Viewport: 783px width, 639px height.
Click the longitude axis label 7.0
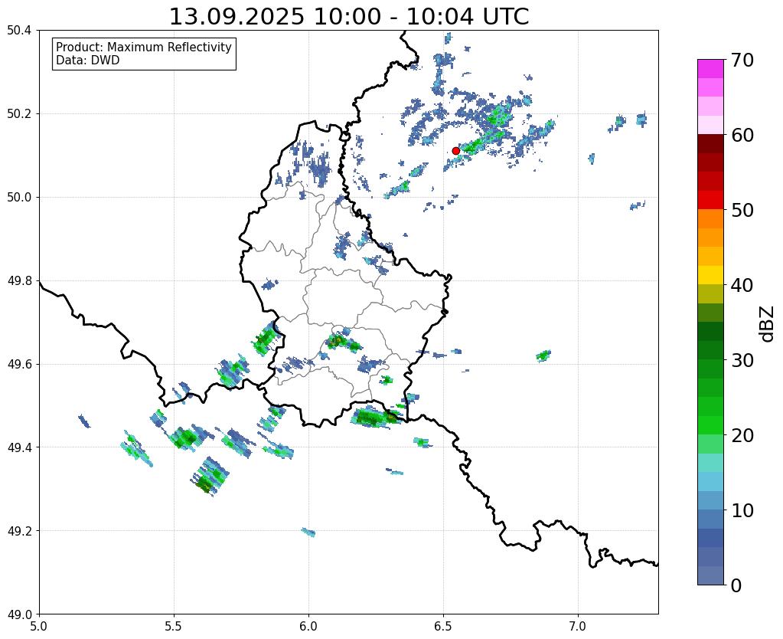(578, 626)
